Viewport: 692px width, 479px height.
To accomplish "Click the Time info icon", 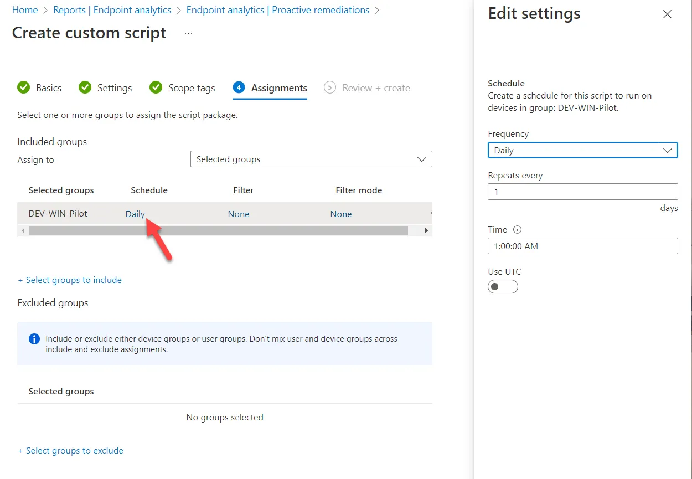I will [518, 230].
